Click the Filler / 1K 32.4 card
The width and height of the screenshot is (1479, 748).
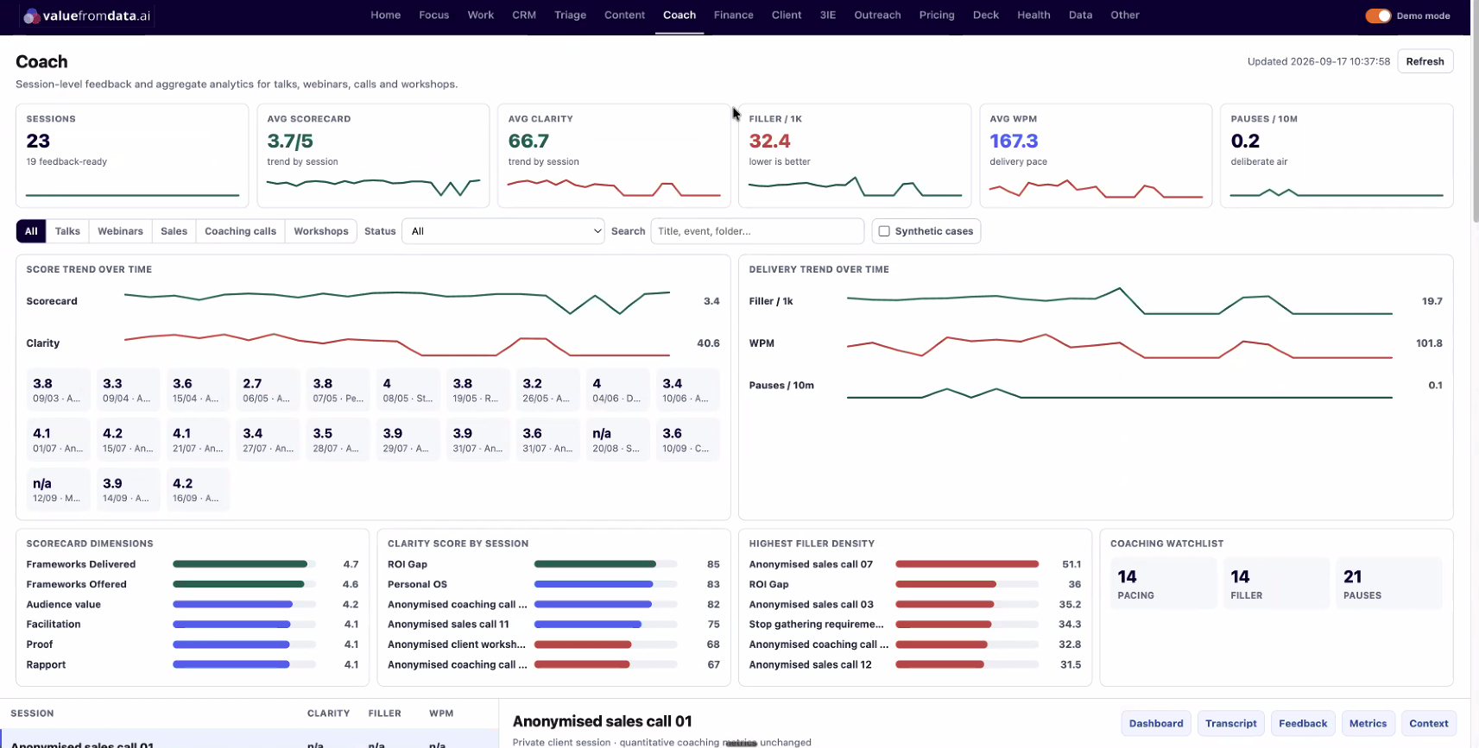click(855, 156)
